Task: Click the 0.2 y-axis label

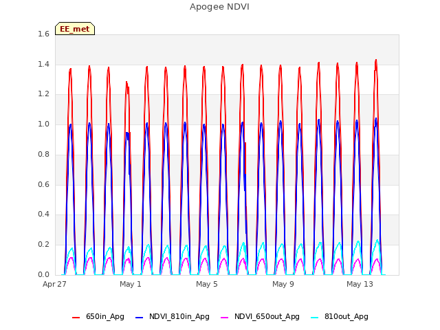Action: (x=43, y=245)
